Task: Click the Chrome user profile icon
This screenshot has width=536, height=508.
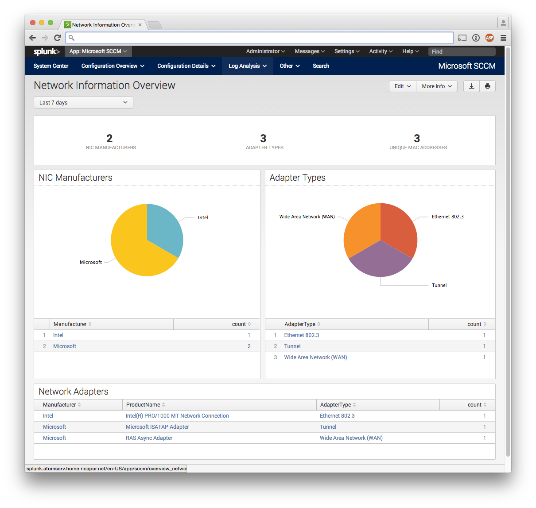Action: pyautogui.click(x=503, y=22)
